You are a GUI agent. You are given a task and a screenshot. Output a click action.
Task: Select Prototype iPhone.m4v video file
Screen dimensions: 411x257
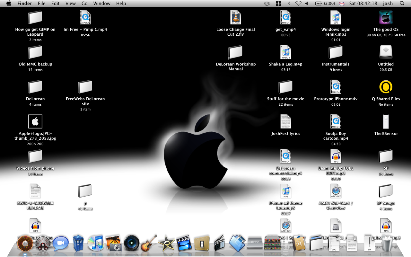336,87
